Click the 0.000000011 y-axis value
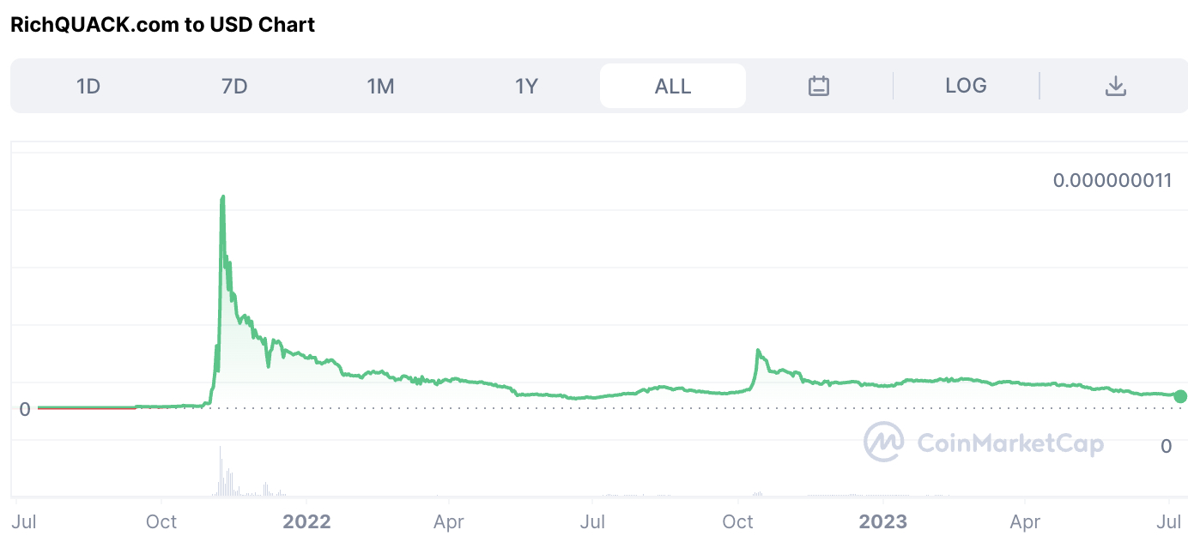 click(1112, 180)
